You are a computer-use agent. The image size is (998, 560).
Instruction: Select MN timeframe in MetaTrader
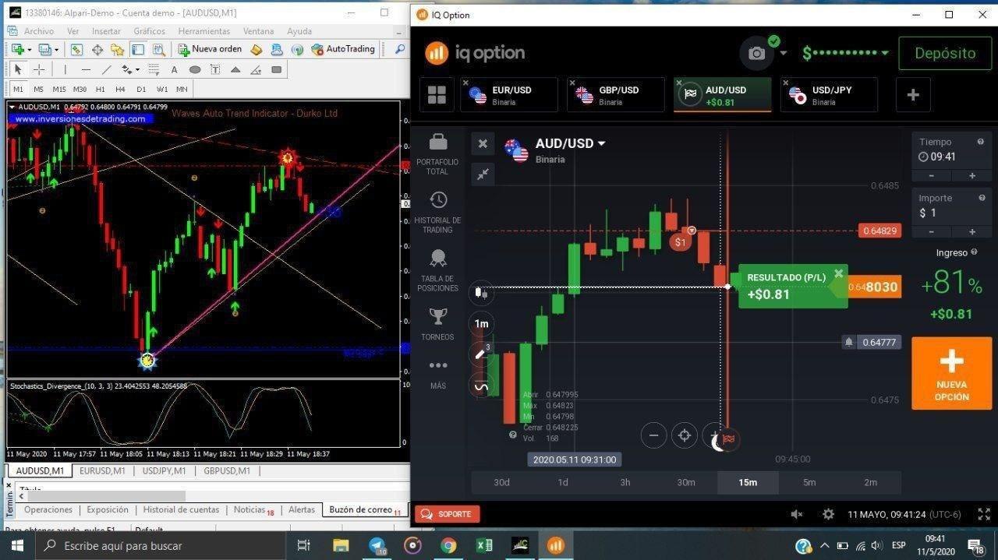pyautogui.click(x=182, y=89)
